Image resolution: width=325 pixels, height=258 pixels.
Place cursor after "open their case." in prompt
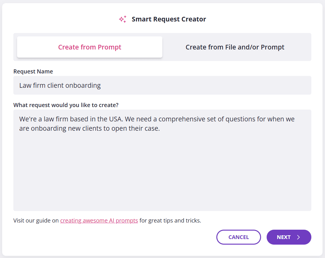click(x=160, y=129)
